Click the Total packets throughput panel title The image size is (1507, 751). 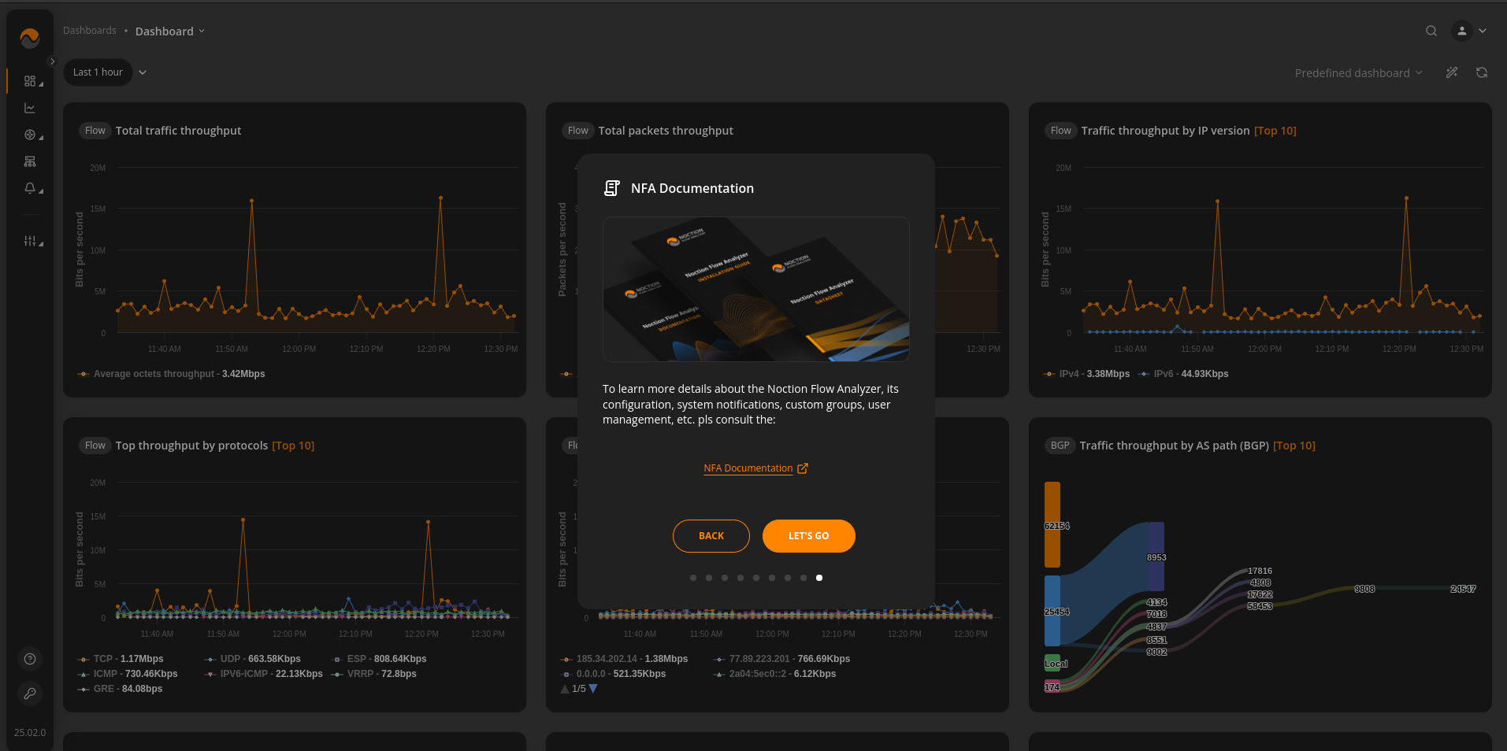tap(666, 131)
